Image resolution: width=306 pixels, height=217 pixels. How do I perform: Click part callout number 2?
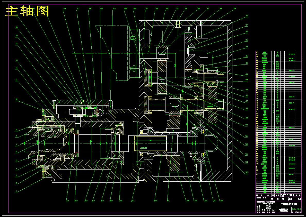16,183
